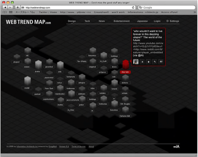Open the Login link
Screen dimensions: 198x157
click(157, 21)
